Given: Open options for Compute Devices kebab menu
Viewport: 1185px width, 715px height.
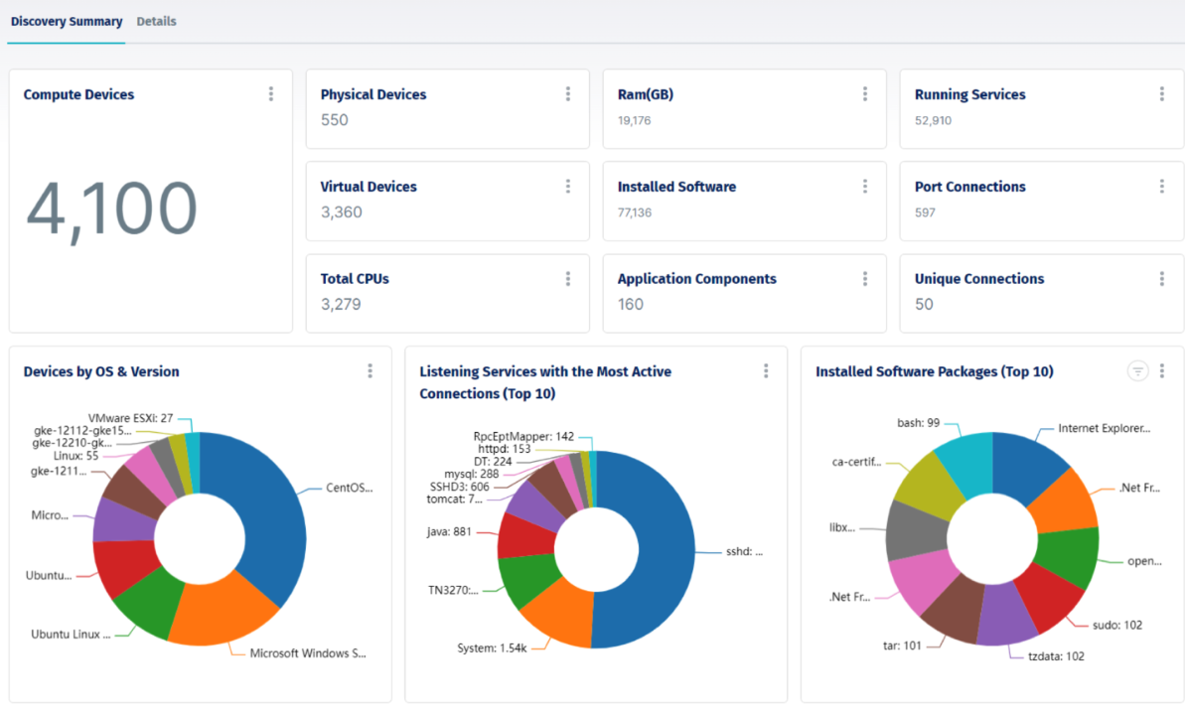Looking at the screenshot, I should 270,93.
